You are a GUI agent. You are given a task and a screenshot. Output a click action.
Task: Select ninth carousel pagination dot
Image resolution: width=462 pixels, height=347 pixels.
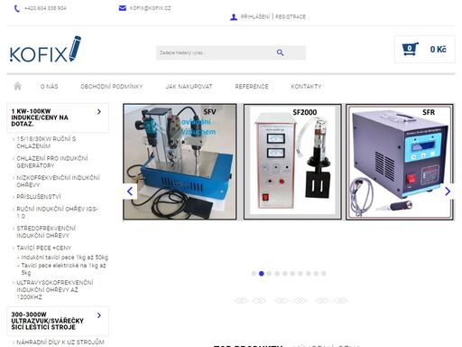click(316, 274)
